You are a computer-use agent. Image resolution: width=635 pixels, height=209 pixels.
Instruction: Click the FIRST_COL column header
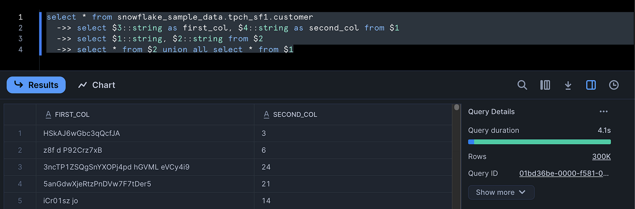(x=145, y=115)
